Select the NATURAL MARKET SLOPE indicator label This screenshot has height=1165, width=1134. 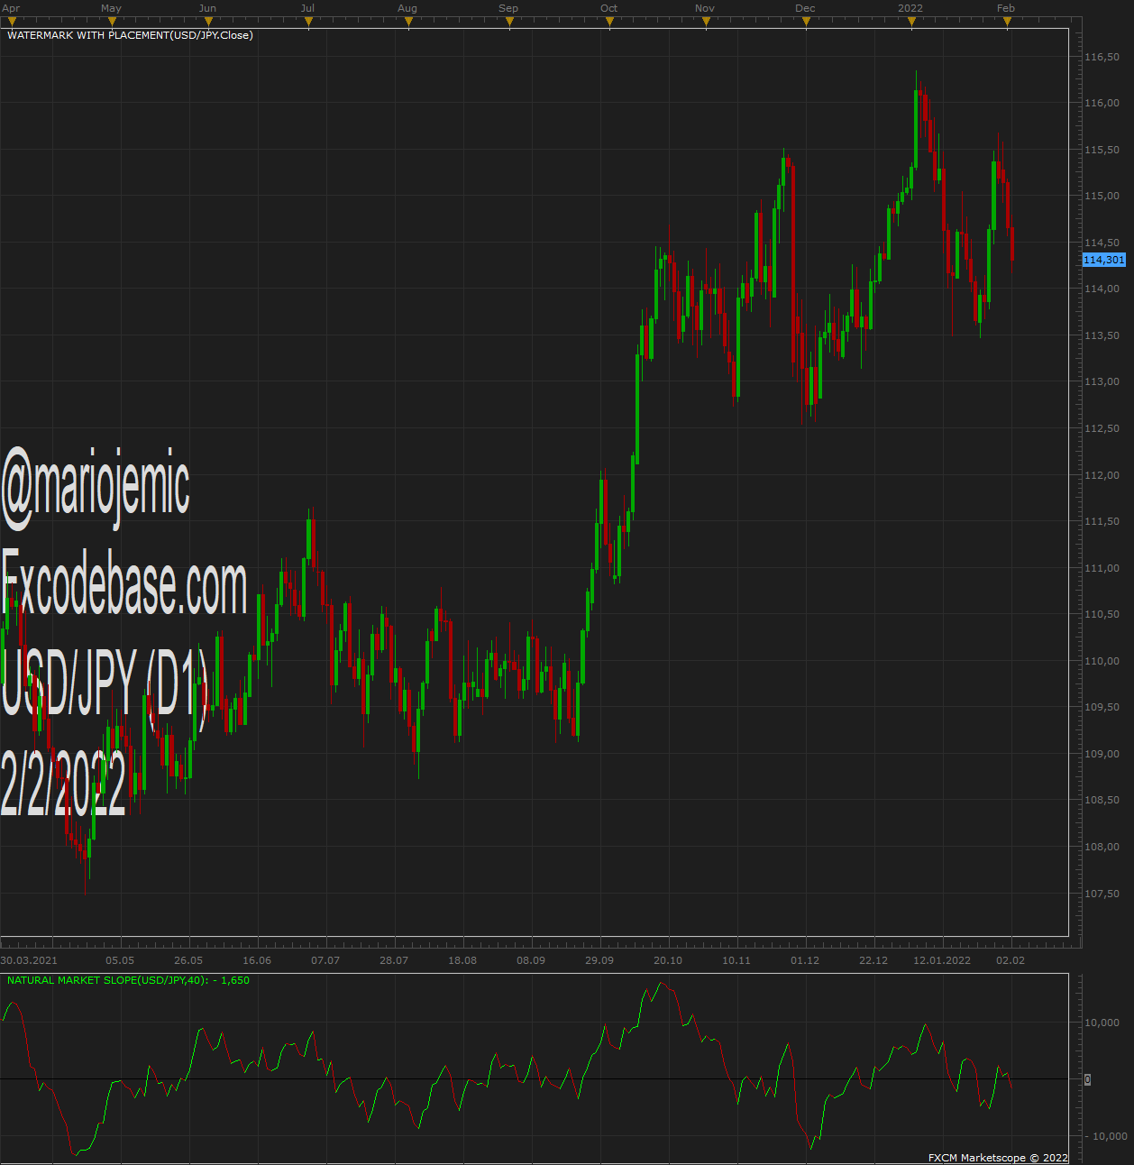click(128, 980)
